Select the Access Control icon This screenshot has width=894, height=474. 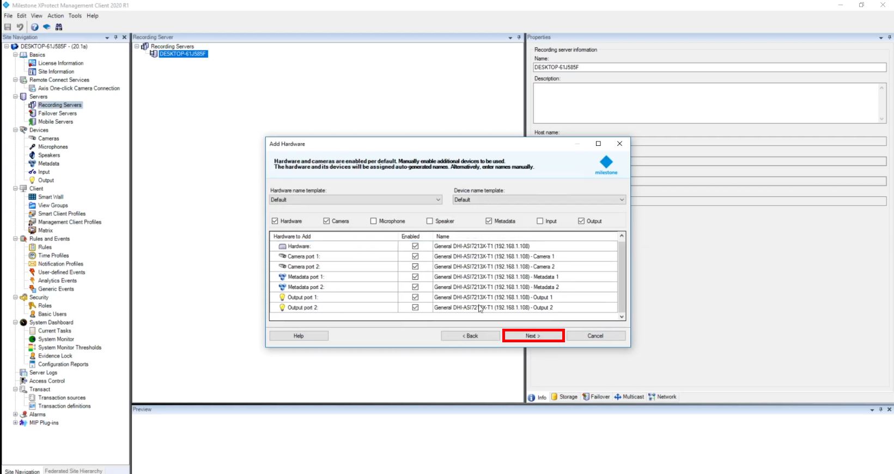pyautogui.click(x=23, y=381)
